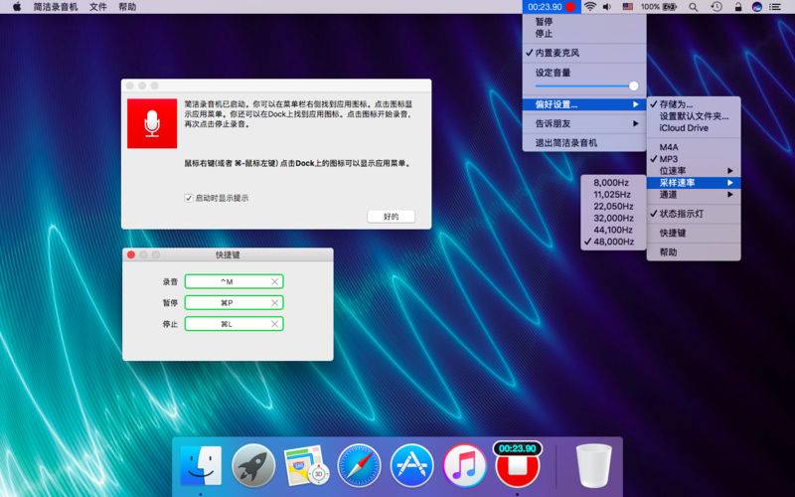Expand the 位速率 submenu

point(694,171)
